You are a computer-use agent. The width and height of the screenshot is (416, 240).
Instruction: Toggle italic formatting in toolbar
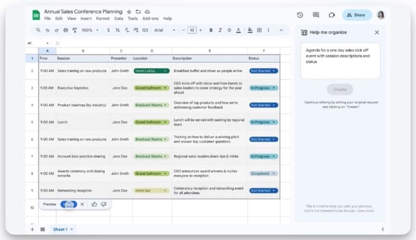coord(220,30)
